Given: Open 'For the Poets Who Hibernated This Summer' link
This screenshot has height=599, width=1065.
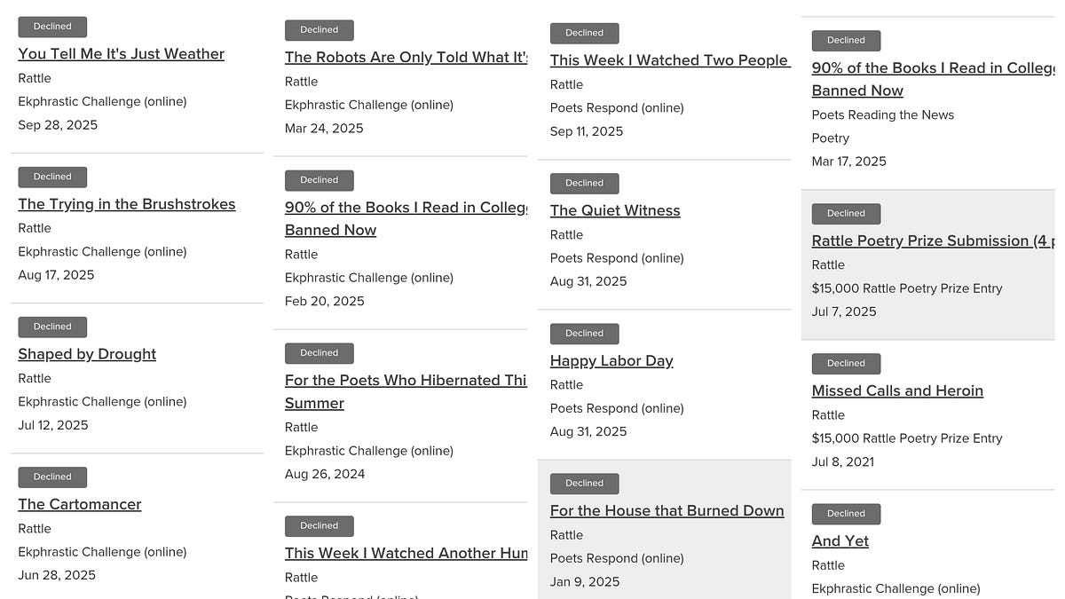Looking at the screenshot, I should (x=406, y=391).
